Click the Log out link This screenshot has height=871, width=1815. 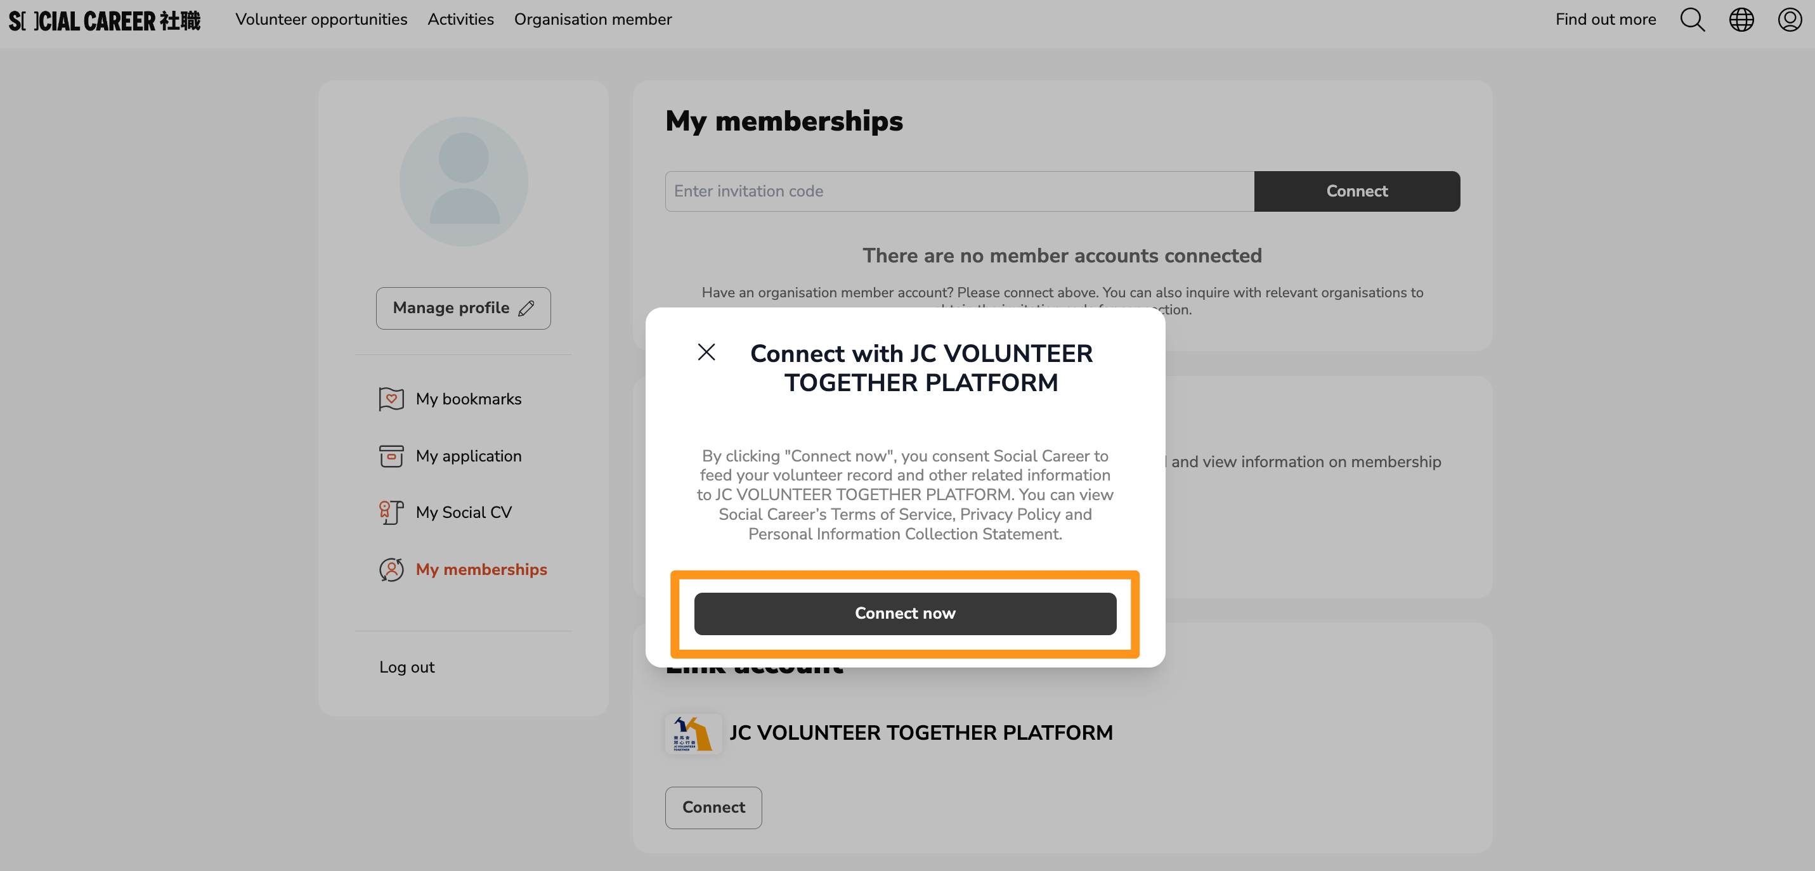click(407, 668)
